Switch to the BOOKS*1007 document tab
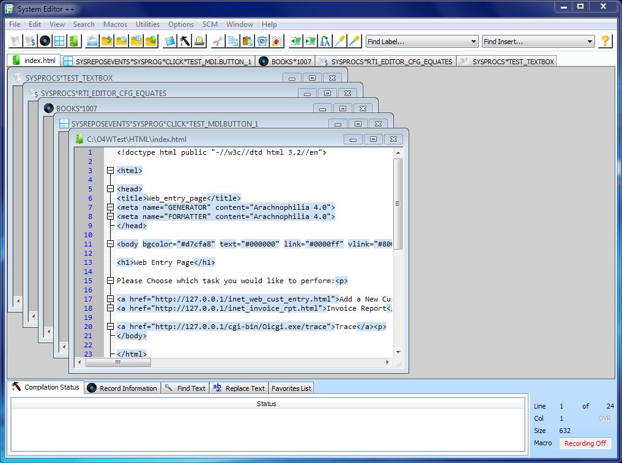This screenshot has height=463, width=622. coord(286,61)
